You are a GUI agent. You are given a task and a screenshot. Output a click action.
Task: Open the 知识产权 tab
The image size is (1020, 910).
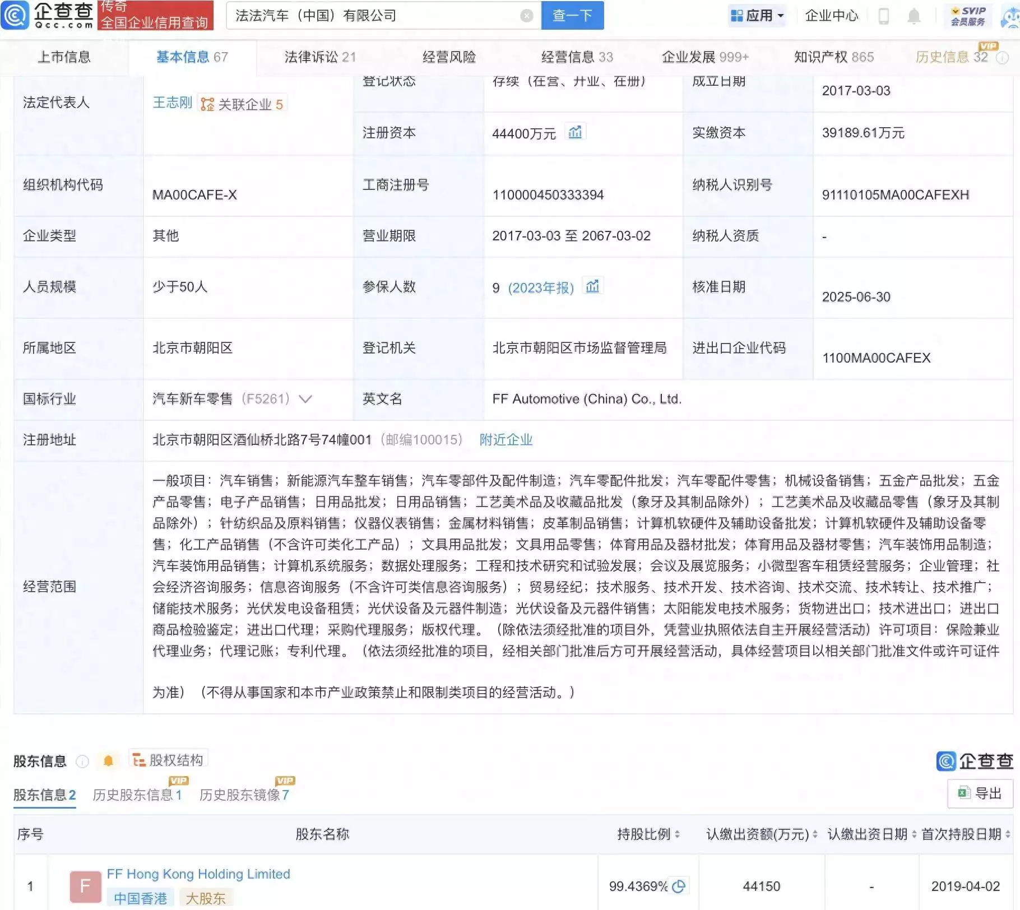832,57
